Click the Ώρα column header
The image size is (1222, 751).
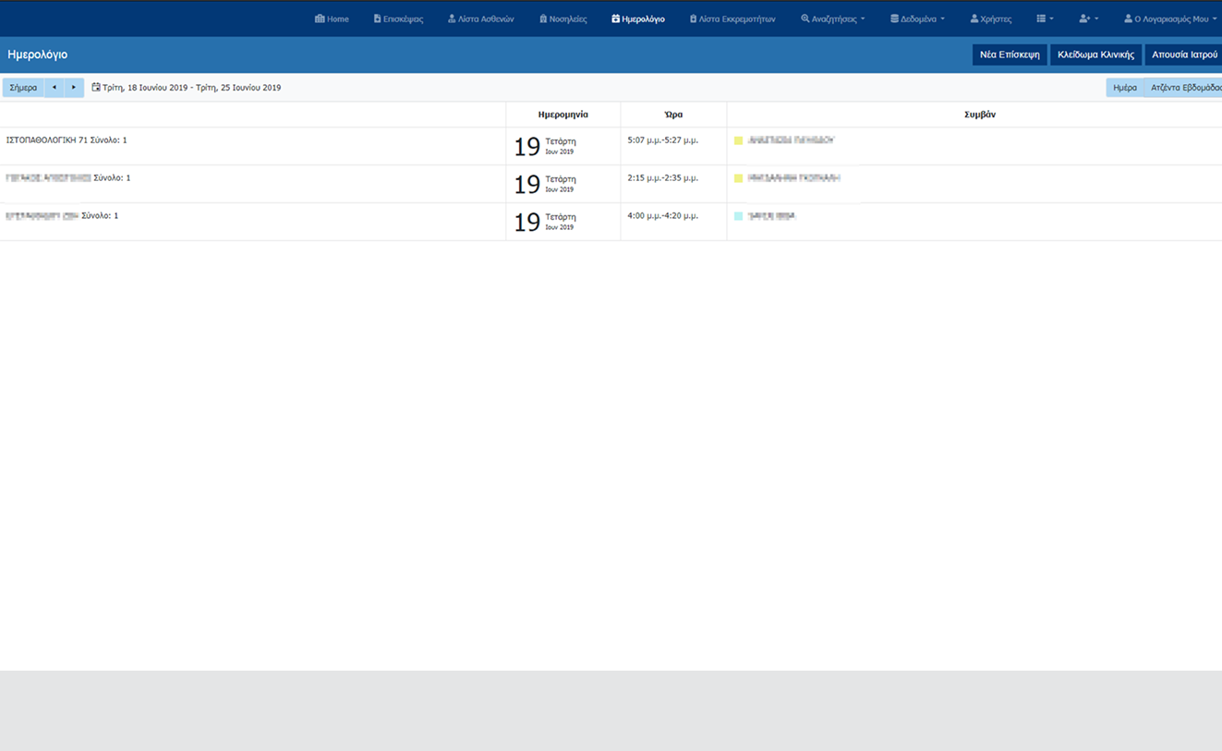pos(673,115)
